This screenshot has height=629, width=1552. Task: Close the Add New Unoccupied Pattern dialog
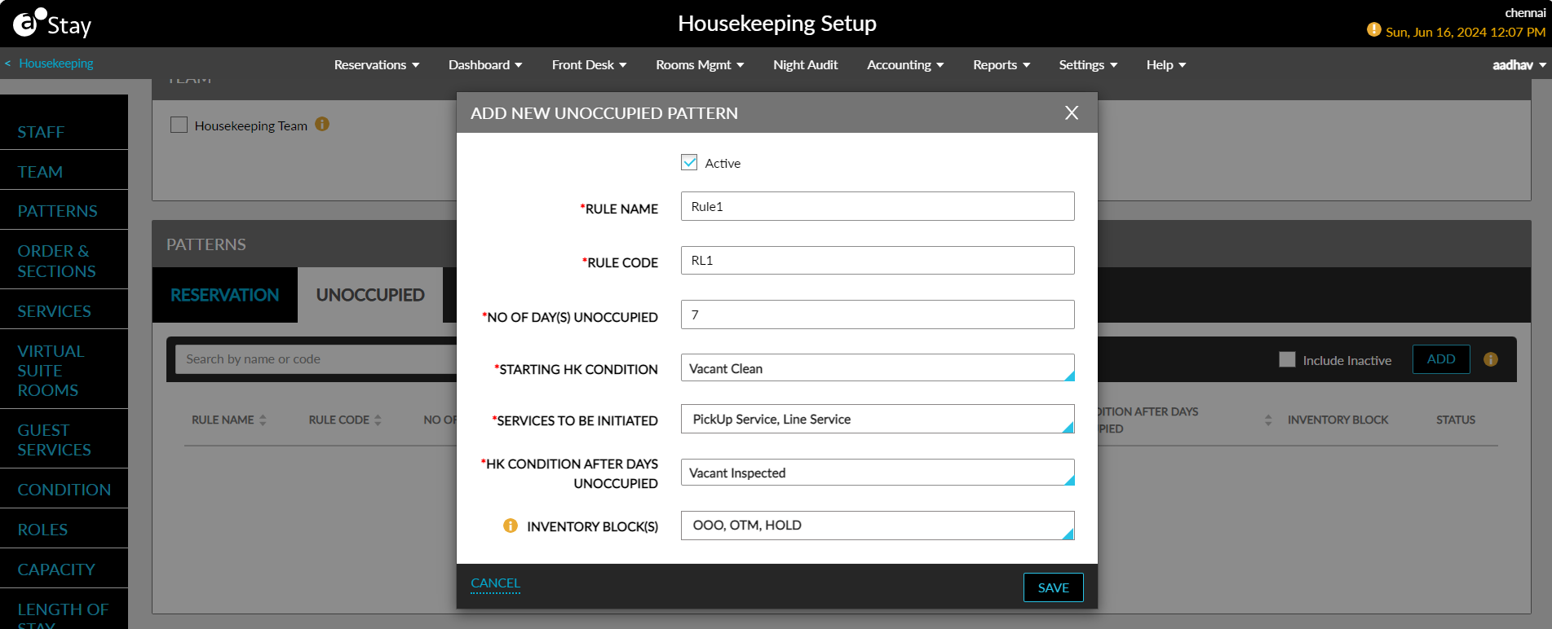[x=1072, y=112]
